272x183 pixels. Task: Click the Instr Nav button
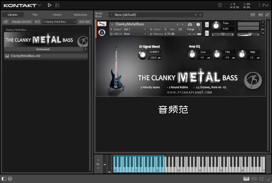(84, 22)
